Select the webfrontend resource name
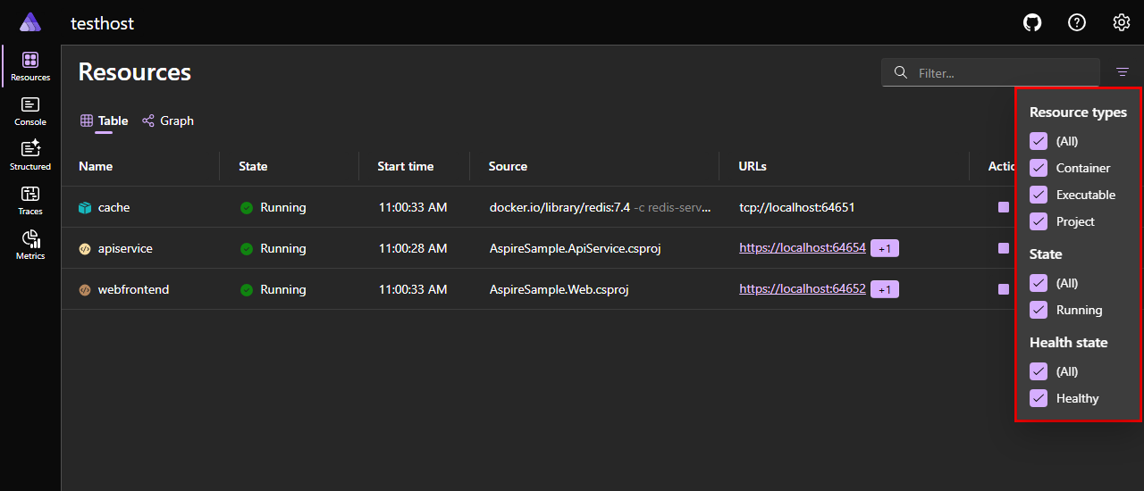 click(134, 289)
